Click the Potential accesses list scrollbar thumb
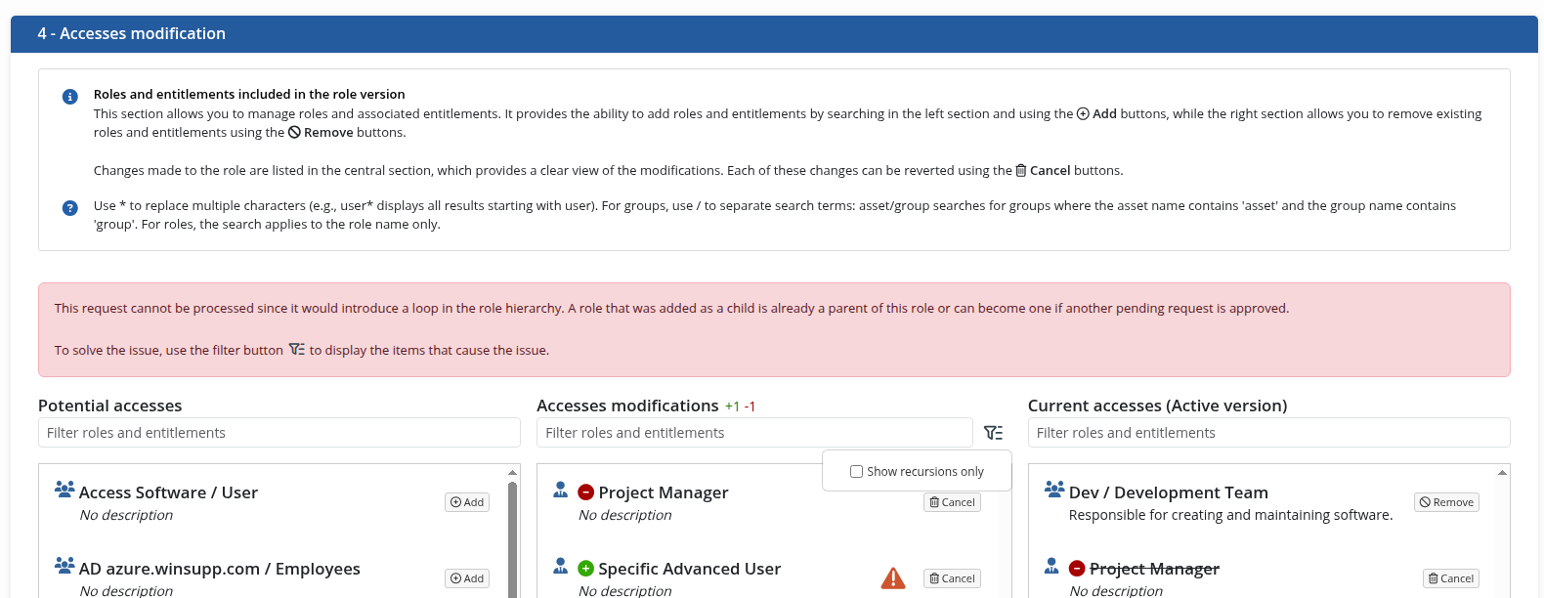Viewport: 1544px width, 598px height. 513,538
